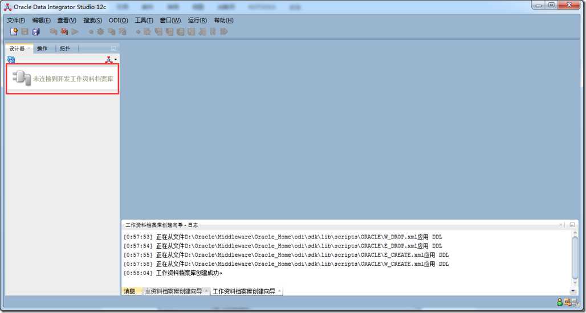Open the ODI(O) menu
Image resolution: width=586 pixels, height=313 pixels.
(x=118, y=20)
